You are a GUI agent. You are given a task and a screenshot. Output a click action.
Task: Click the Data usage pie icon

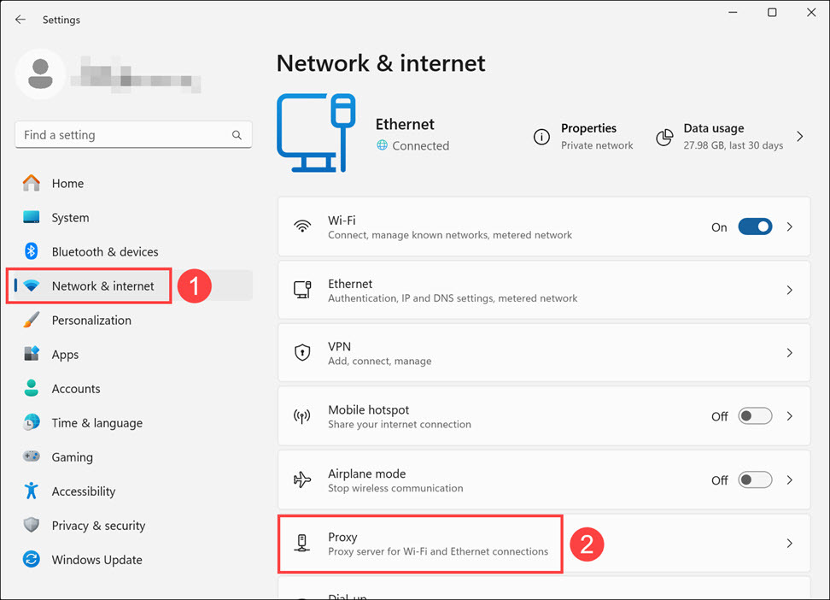pyautogui.click(x=664, y=137)
